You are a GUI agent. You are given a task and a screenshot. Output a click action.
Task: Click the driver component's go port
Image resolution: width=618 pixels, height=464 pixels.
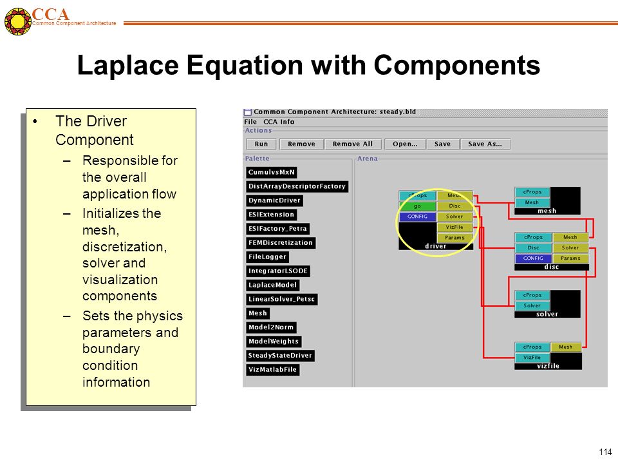(x=417, y=206)
